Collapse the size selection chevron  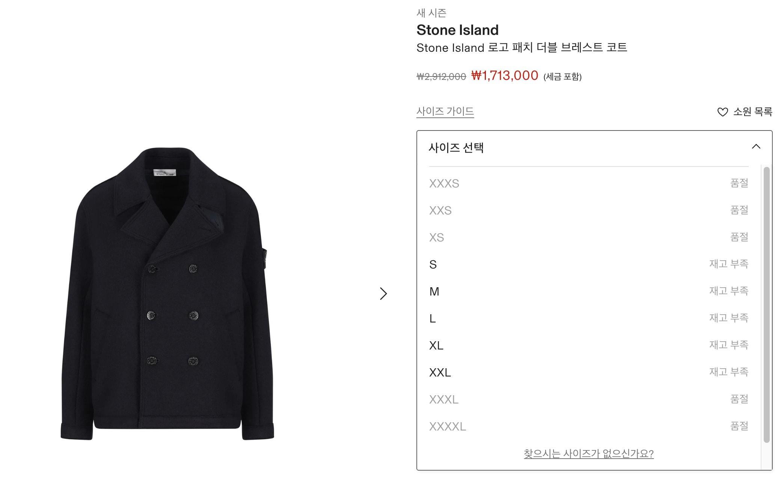[x=756, y=147]
